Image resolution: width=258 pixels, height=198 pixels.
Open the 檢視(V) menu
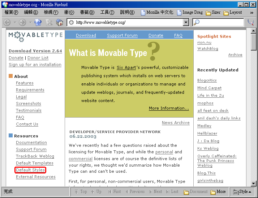click(51, 13)
